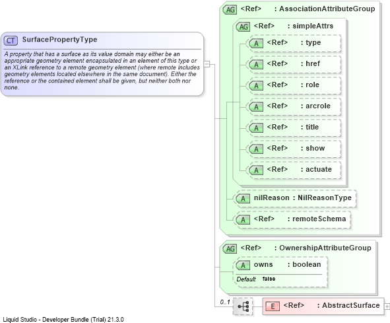This screenshot has width=390, height=323.
Task: Click the A icon beside role attribute
Action: pyautogui.click(x=256, y=86)
